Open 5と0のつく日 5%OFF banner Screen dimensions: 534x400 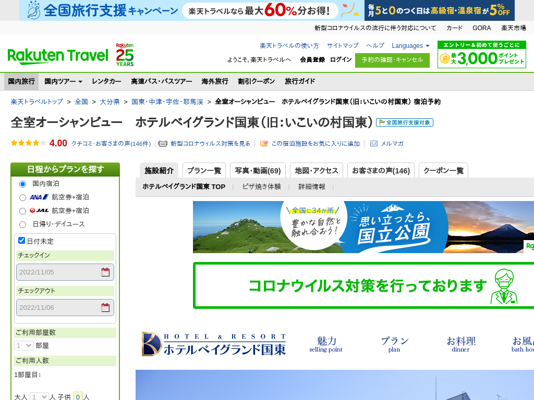click(x=439, y=10)
